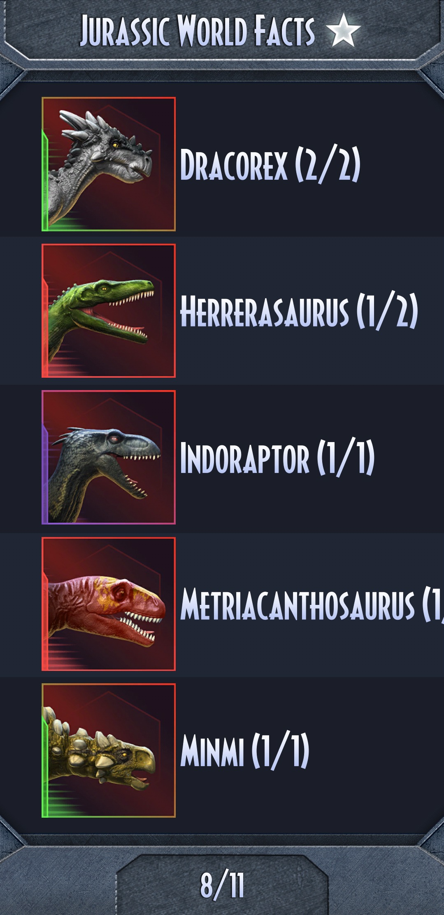This screenshot has width=444, height=915.
Task: Select the Indoraptor (1/1) counter
Action: coord(346,457)
